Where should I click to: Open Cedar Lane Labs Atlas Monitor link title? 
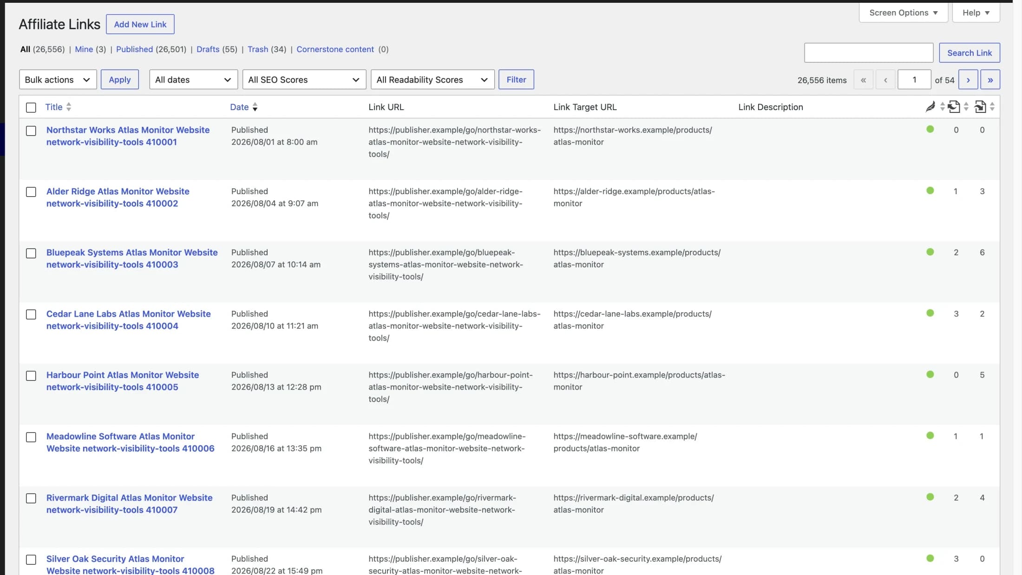click(x=128, y=320)
